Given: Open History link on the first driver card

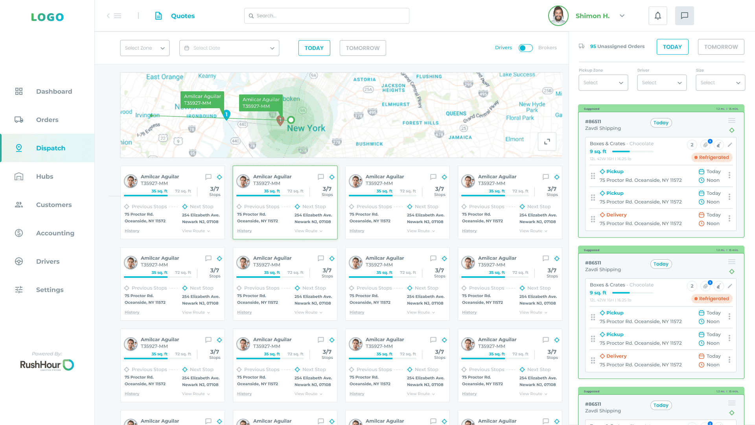Looking at the screenshot, I should coord(132,231).
